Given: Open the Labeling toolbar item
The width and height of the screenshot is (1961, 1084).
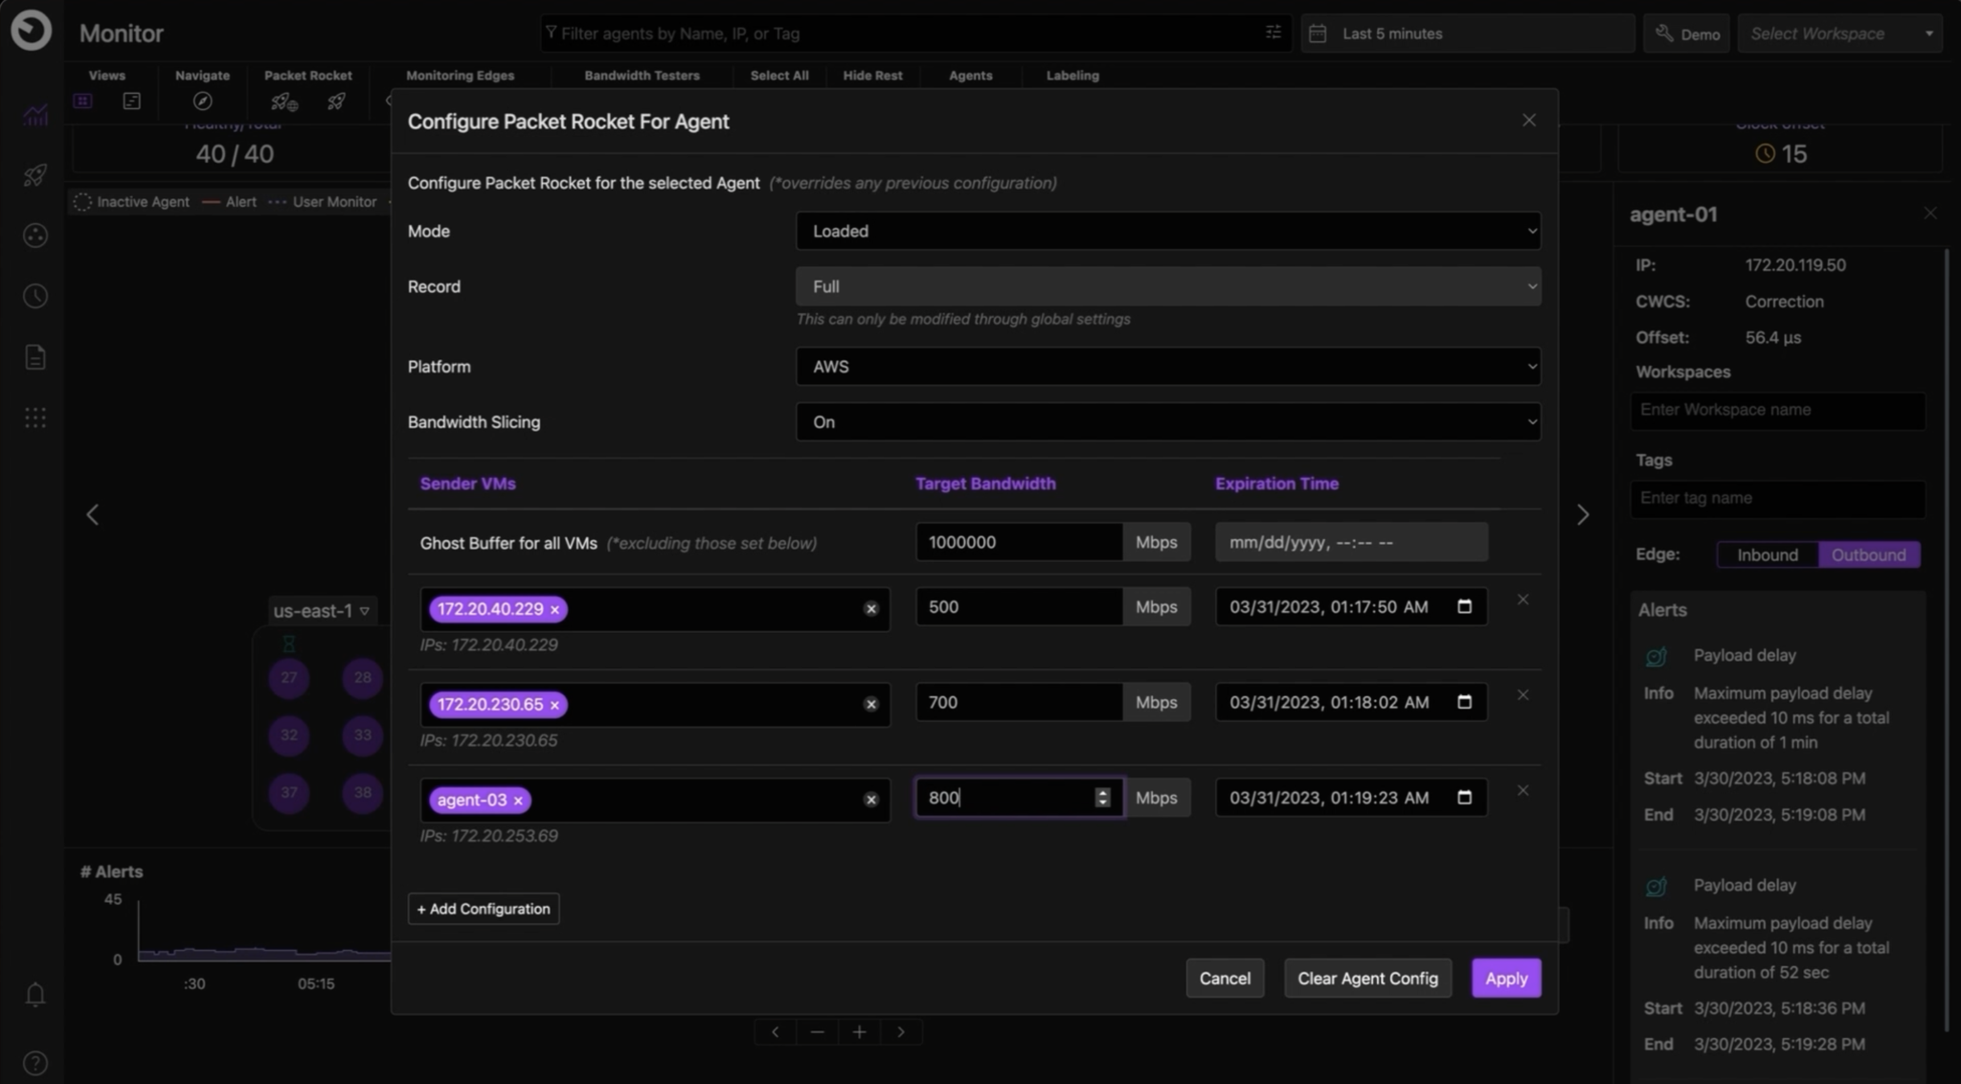Looking at the screenshot, I should (1071, 76).
